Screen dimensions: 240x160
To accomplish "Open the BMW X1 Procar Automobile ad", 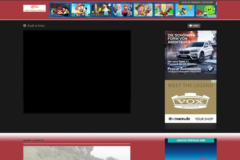I will point(190,52).
